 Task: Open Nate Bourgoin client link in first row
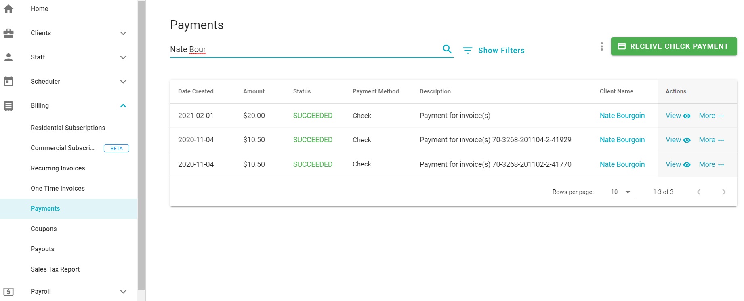point(622,116)
